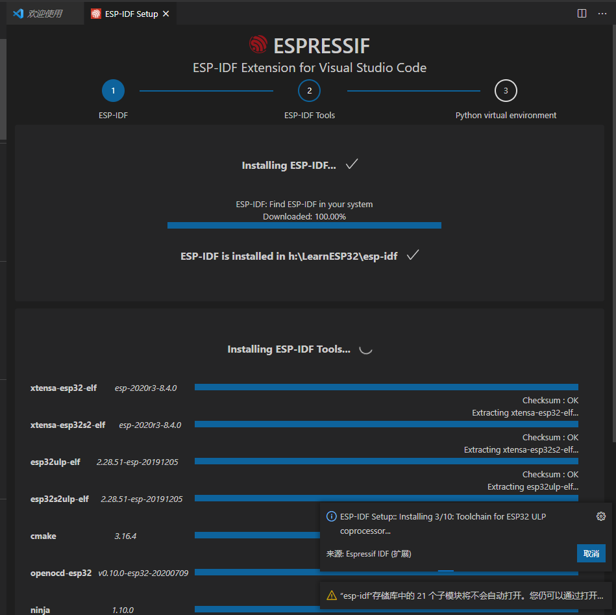
Task: Click openocd version v0.10.0-esp32-20200709
Action: (143, 573)
